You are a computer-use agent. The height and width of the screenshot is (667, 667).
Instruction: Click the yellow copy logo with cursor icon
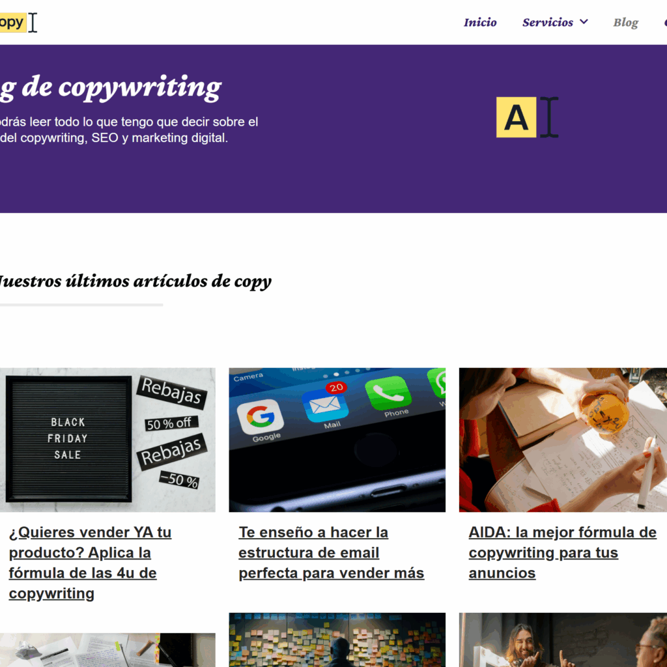point(18,23)
